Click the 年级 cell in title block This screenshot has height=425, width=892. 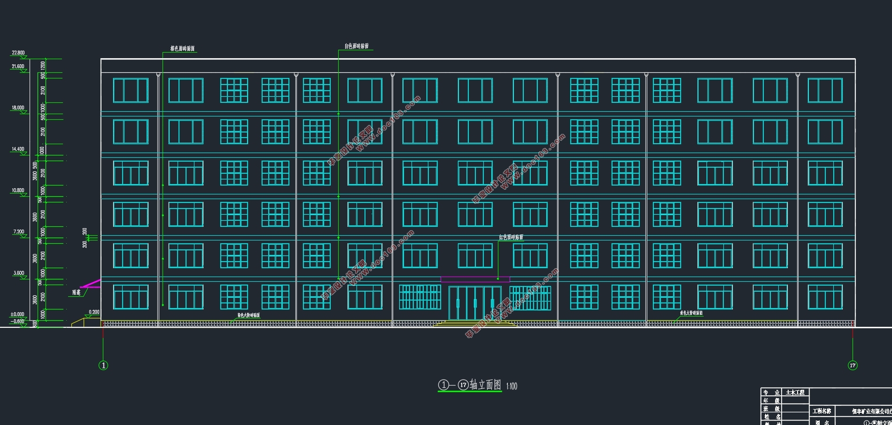[x=772, y=401]
